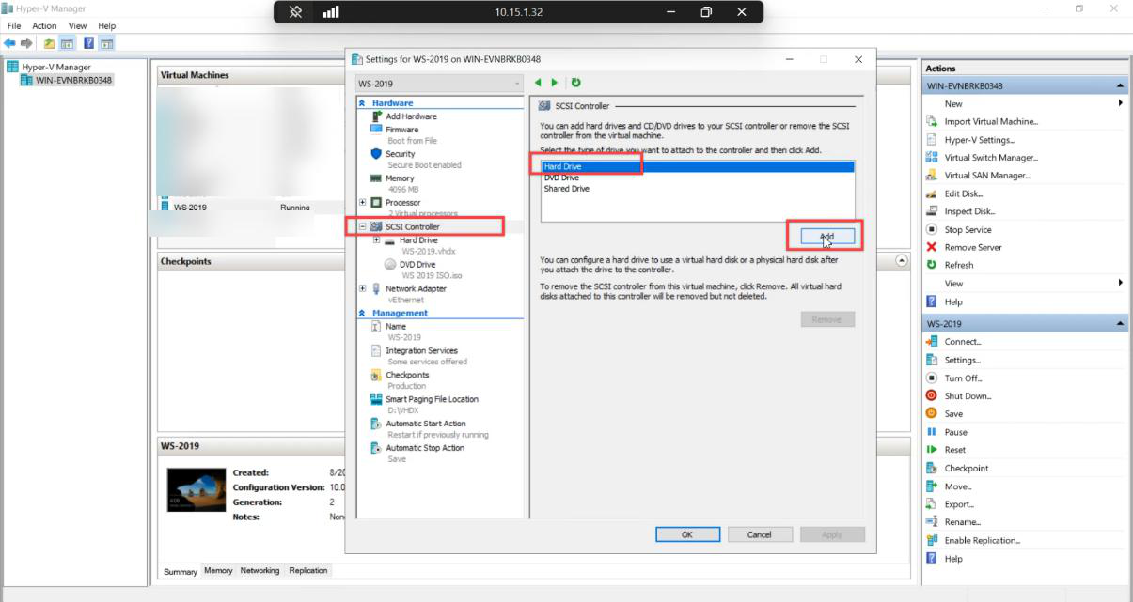Viewport: 1133px width, 602px height.
Task: Select Firmware in the hardware list
Action: click(401, 130)
